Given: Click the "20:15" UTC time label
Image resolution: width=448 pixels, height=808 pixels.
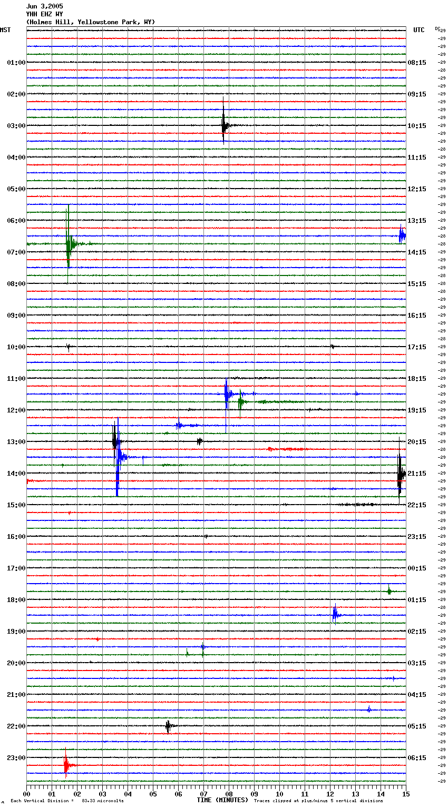Looking at the screenshot, I should (417, 442).
